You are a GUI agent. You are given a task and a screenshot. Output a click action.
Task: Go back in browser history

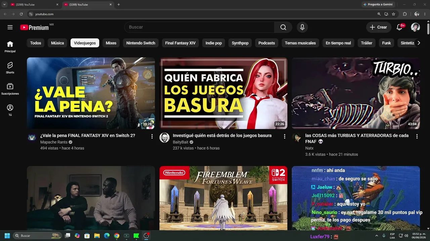5,14
